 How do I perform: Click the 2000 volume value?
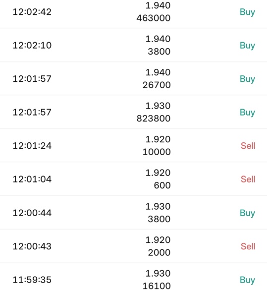(159, 252)
